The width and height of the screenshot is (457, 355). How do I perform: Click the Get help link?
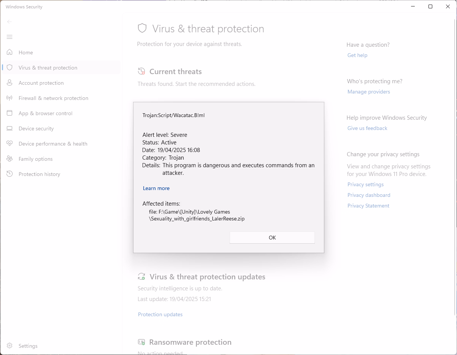click(x=357, y=55)
